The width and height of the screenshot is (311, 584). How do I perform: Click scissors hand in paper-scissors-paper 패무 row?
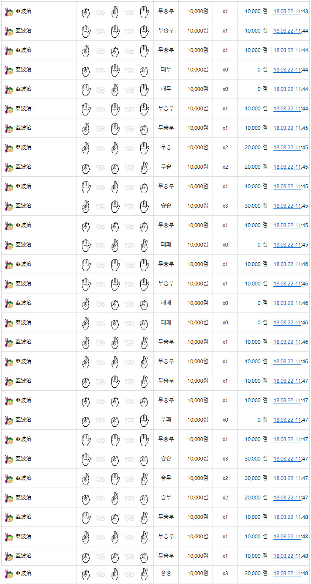coord(115,90)
